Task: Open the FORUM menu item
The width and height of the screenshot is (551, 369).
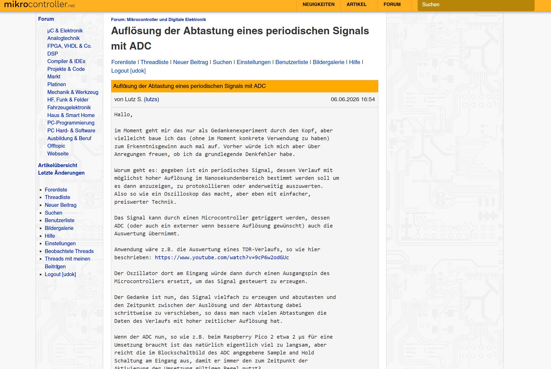Action: (x=392, y=4)
